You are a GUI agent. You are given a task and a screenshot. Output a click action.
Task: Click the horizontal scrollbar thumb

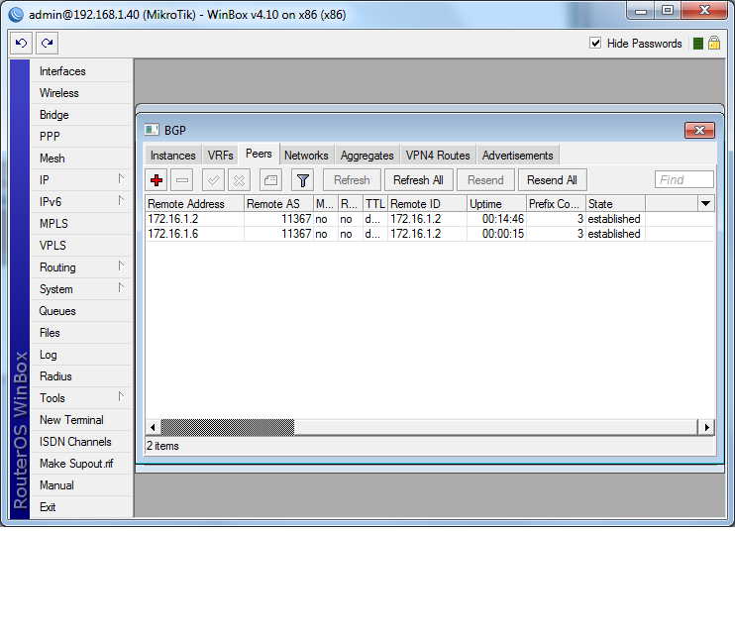pyautogui.click(x=228, y=427)
